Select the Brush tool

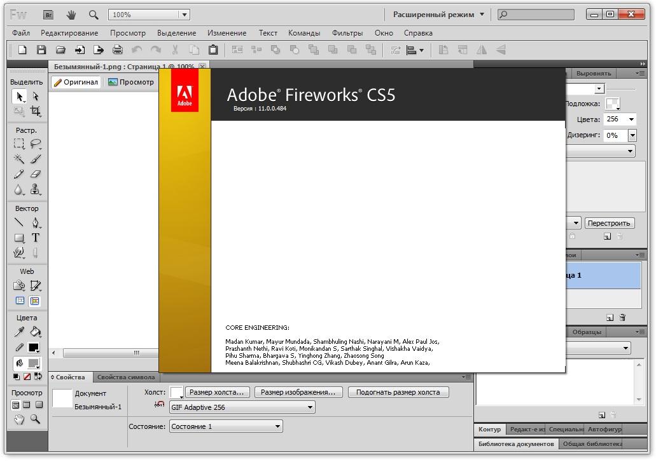coord(36,159)
